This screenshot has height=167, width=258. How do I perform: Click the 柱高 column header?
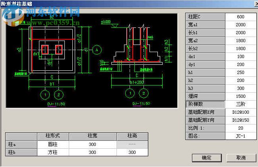point(132,136)
